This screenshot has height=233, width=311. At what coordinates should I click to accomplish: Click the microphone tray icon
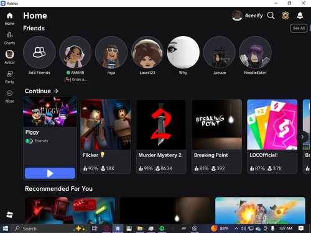click(x=272, y=229)
